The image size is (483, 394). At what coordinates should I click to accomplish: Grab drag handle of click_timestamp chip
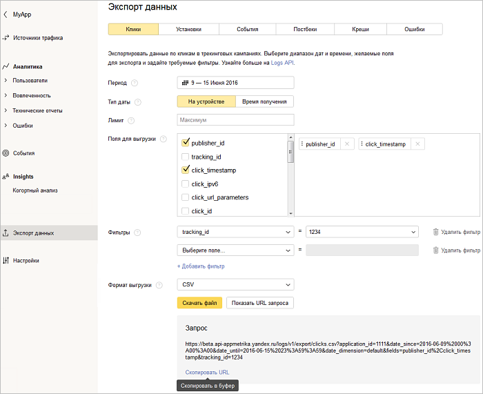[362, 144]
